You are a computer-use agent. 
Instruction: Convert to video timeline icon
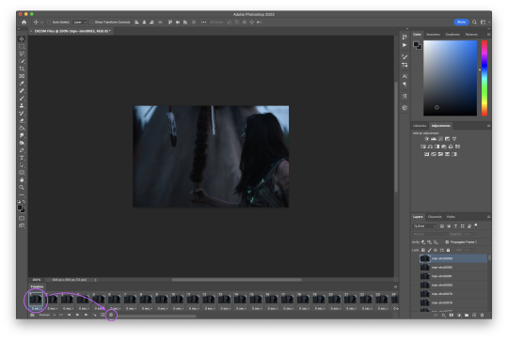pyautogui.click(x=32, y=315)
